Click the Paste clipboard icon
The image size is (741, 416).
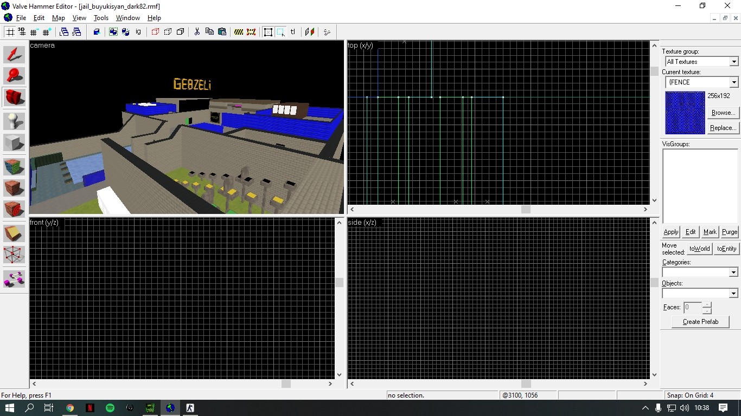click(222, 32)
